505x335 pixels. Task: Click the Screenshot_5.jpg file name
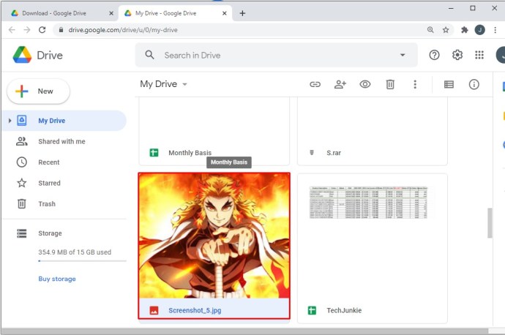point(195,310)
